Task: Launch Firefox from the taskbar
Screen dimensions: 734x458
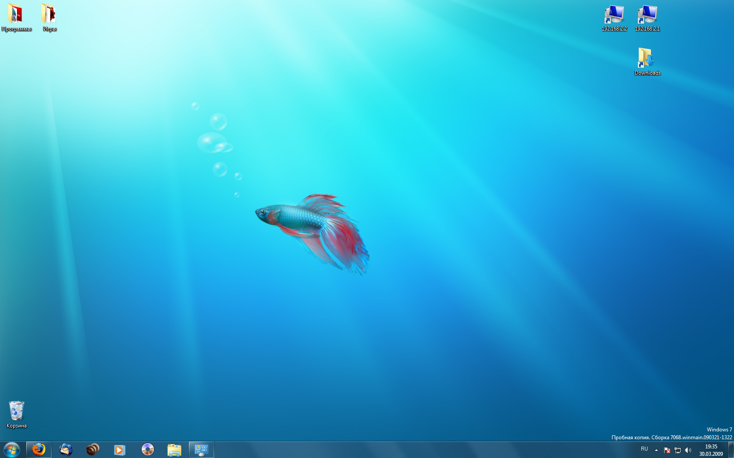Action: point(39,450)
